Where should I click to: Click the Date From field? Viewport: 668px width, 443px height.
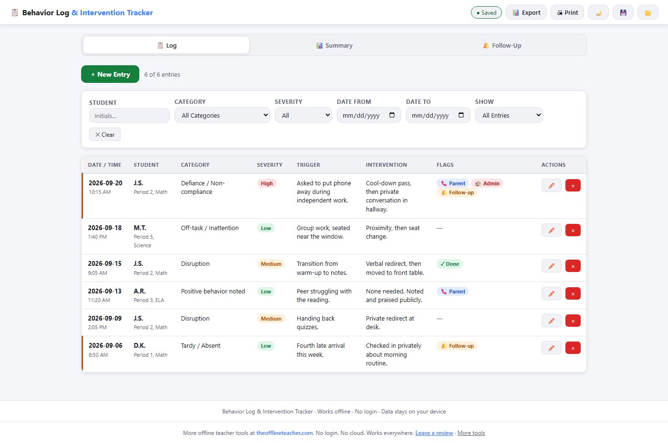pos(369,115)
